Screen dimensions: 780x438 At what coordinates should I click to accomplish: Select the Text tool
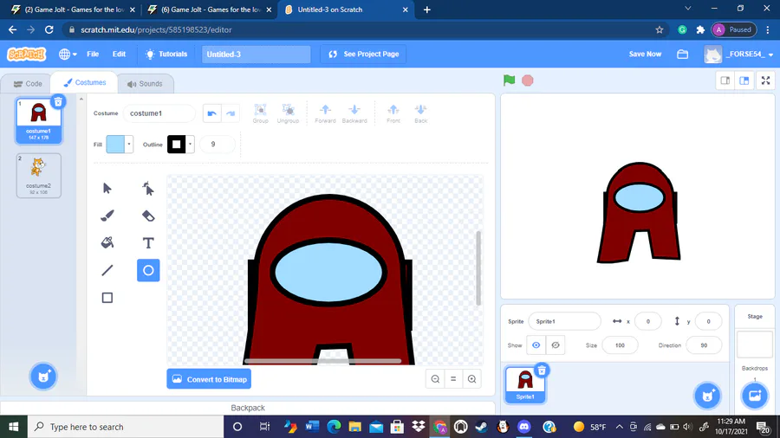(148, 243)
